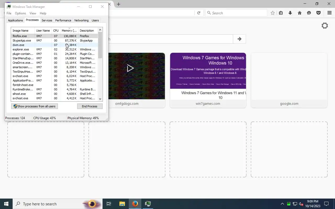Open google.com tile
335x209 pixels.
click(x=289, y=80)
